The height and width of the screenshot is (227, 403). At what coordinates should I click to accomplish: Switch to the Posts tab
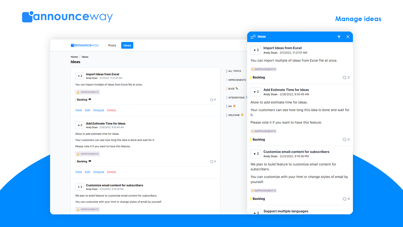pyautogui.click(x=112, y=45)
